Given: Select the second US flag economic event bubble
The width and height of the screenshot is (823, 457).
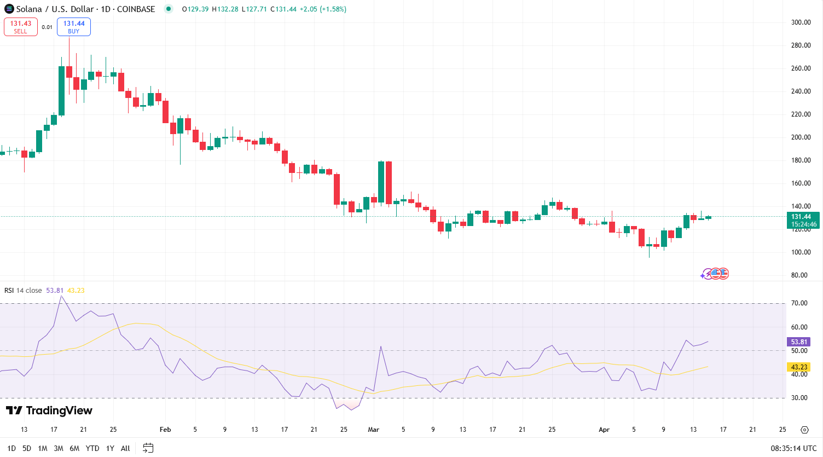Looking at the screenshot, I should point(725,273).
